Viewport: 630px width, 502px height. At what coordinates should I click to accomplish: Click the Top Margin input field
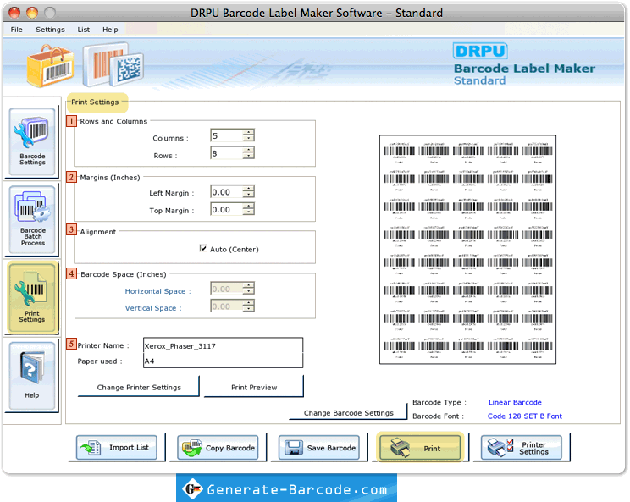click(x=227, y=209)
